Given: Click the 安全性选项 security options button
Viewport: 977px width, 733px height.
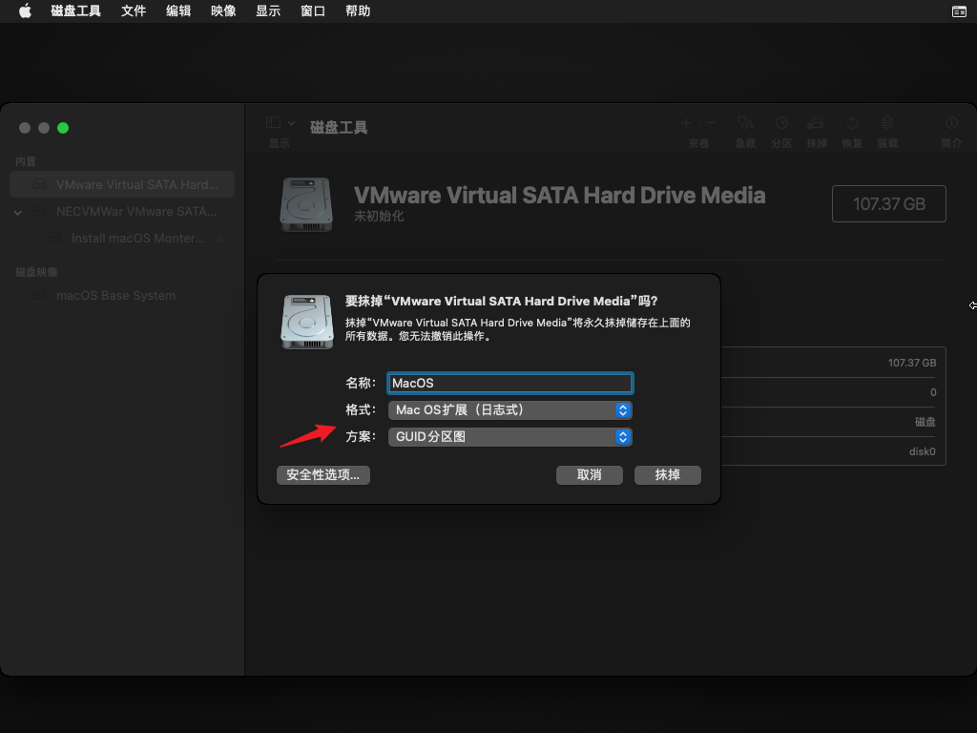Looking at the screenshot, I should [x=322, y=475].
